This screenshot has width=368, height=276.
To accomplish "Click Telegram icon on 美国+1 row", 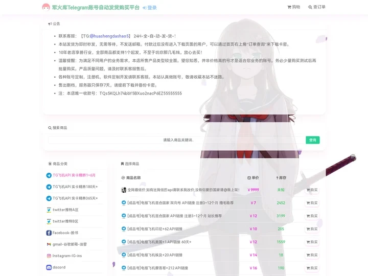I will click(x=124, y=242).
